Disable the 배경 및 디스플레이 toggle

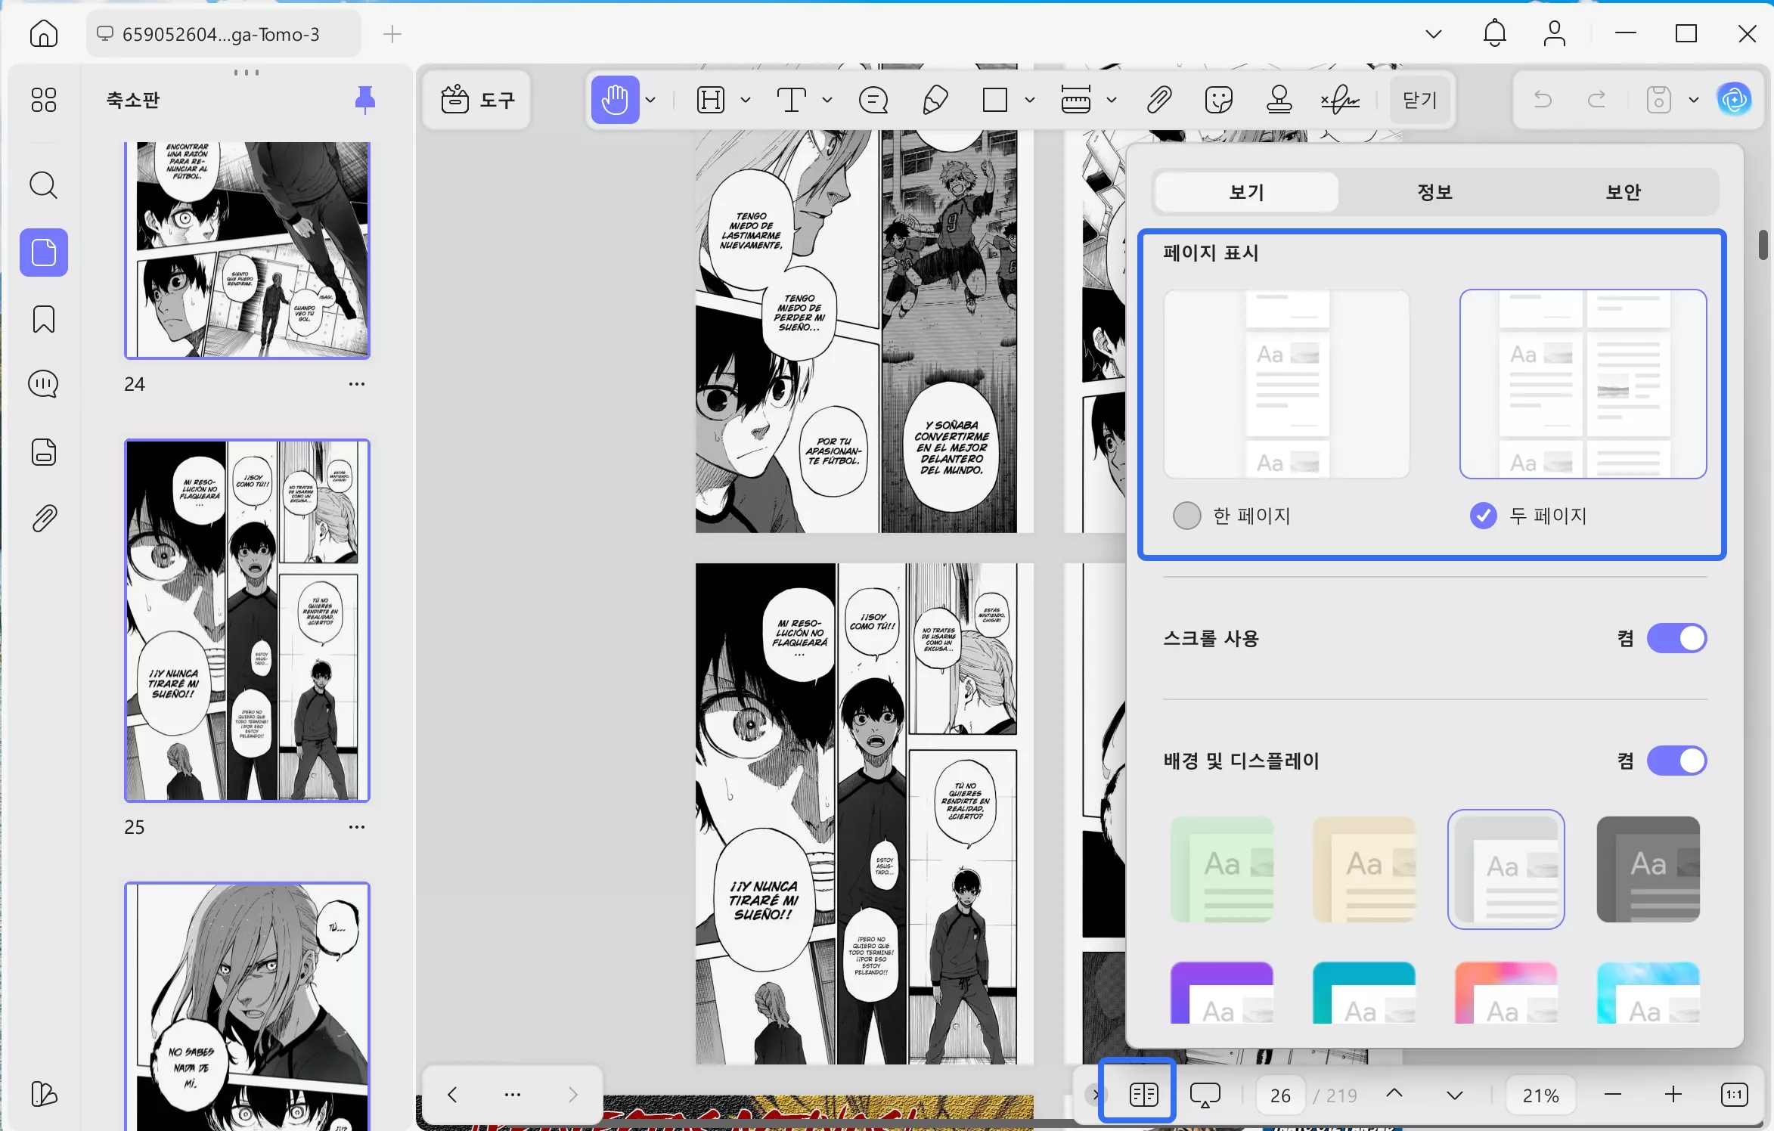[1676, 761]
